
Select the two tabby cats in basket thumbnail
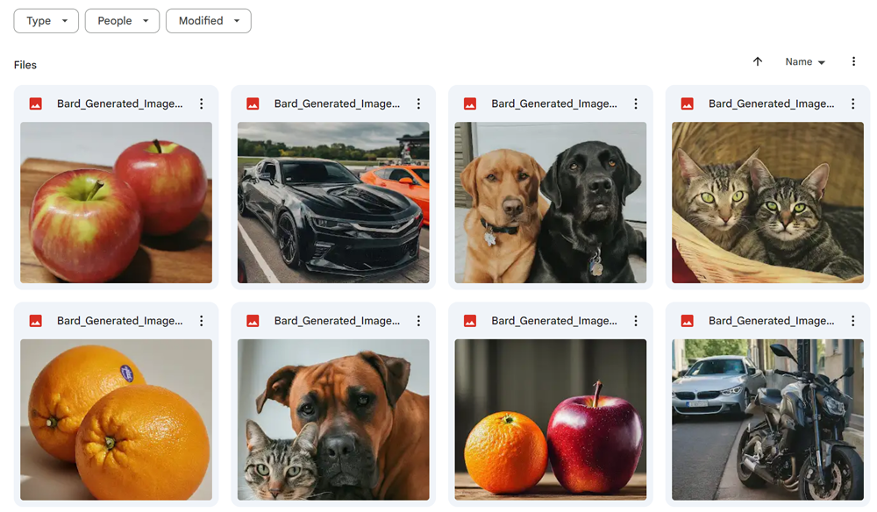click(x=767, y=203)
